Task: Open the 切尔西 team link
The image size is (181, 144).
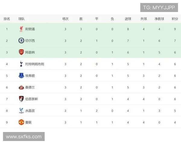Action: tap(30, 40)
